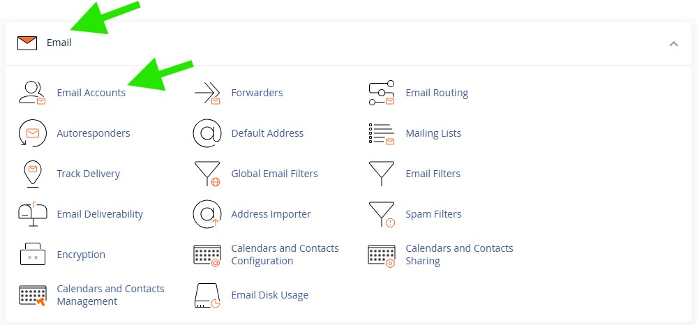Click the Email section header title
The image size is (697, 325).
click(59, 43)
